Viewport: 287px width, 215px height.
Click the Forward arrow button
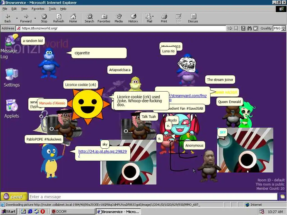point(26,18)
